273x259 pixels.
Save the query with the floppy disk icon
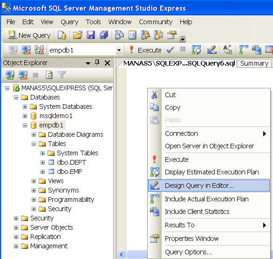[91, 35]
